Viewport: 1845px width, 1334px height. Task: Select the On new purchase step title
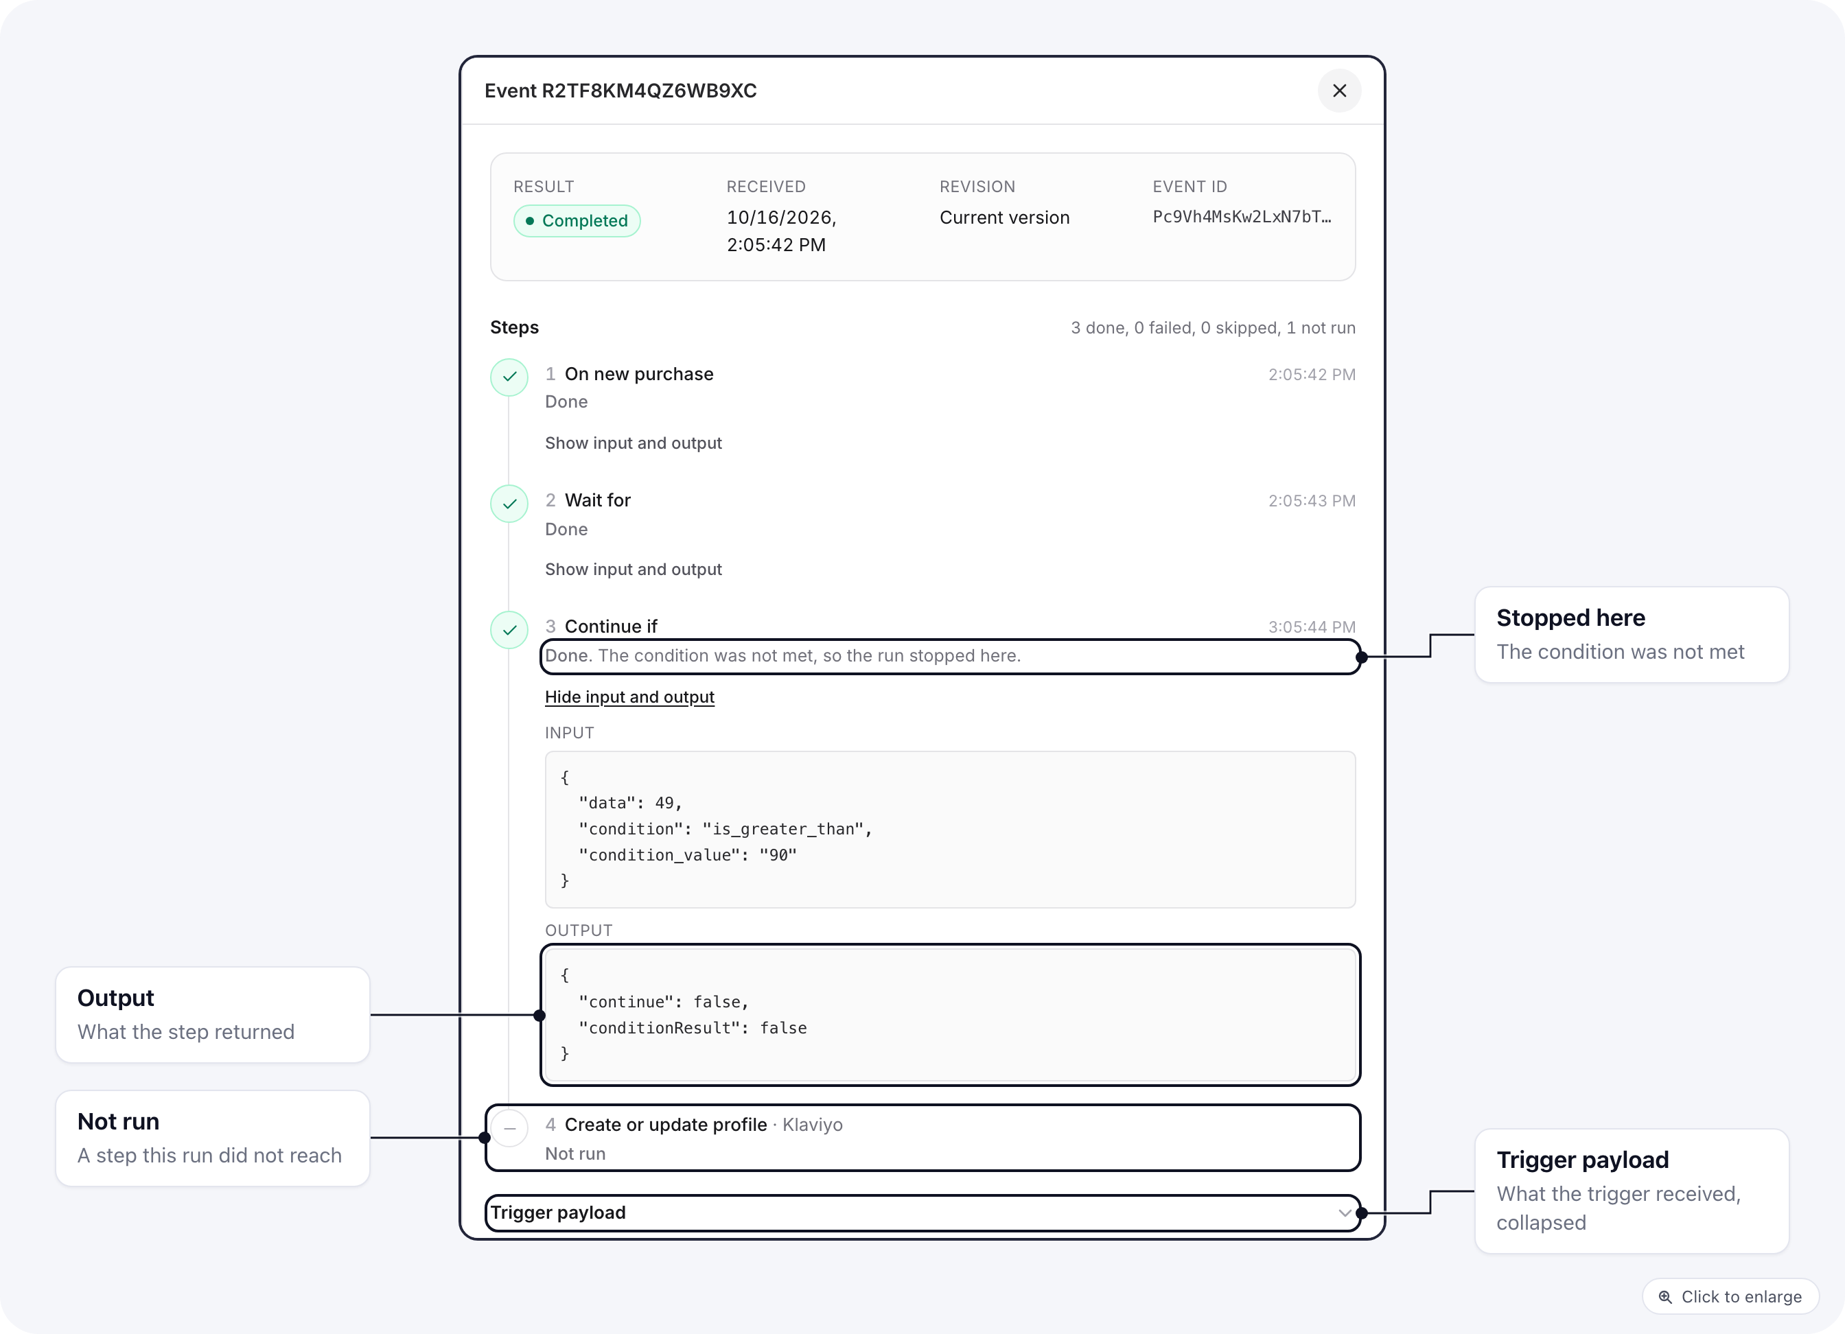click(638, 374)
